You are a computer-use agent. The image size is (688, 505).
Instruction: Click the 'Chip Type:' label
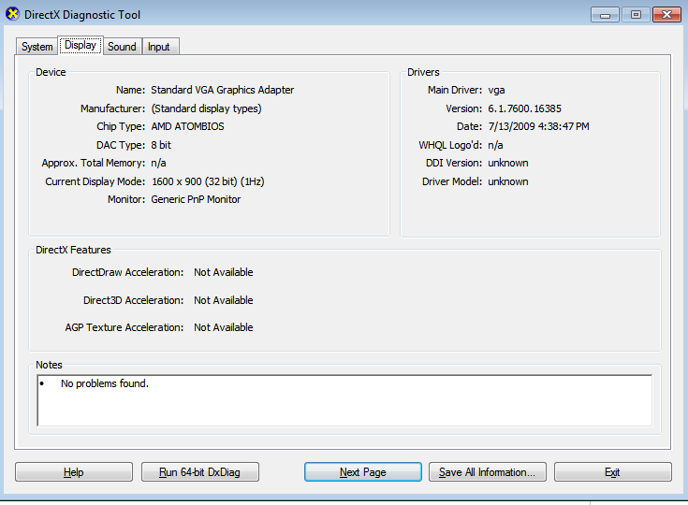tap(121, 126)
